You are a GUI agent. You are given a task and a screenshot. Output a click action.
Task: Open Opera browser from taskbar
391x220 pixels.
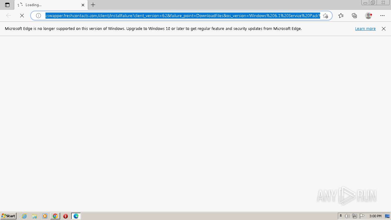65,216
